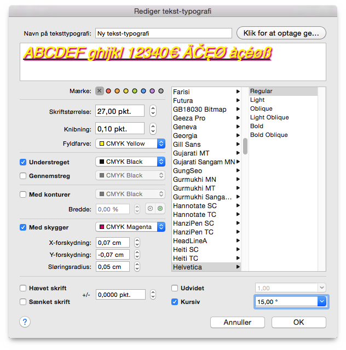This screenshot has width=346, height=350.
Task: Select the Gill Sans font family
Action: [x=206, y=145]
